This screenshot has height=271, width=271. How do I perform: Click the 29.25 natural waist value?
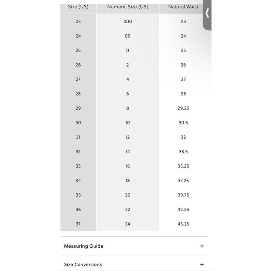pos(183,108)
